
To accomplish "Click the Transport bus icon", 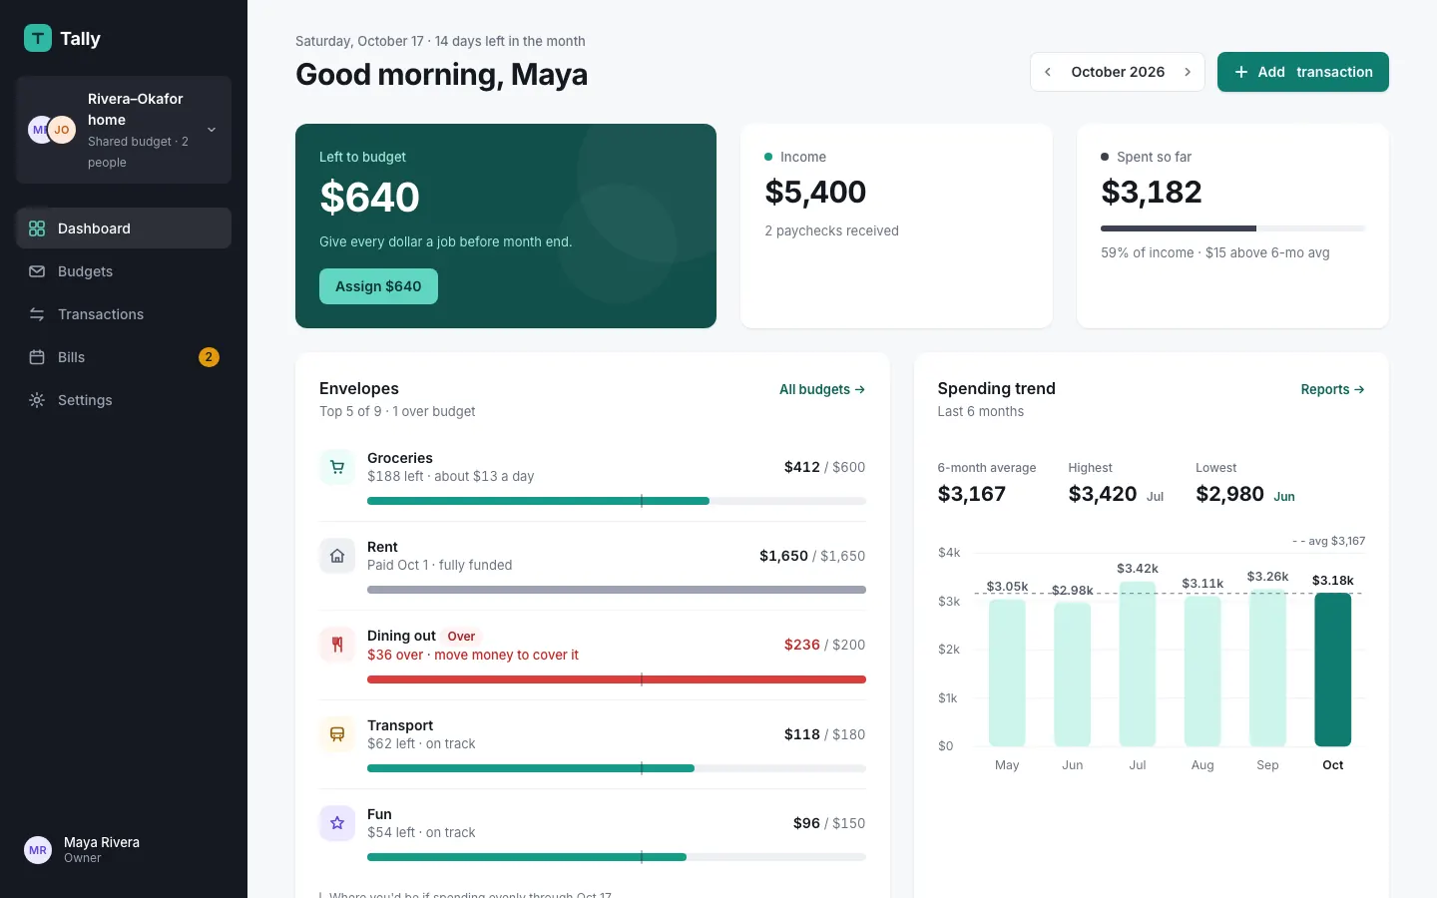I will point(337,734).
